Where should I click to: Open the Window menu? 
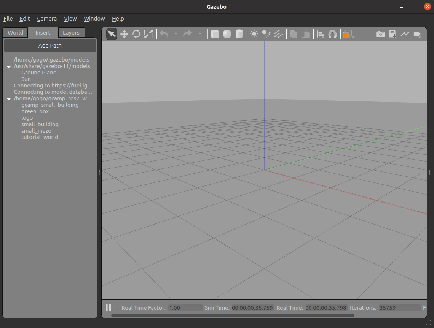click(x=94, y=19)
